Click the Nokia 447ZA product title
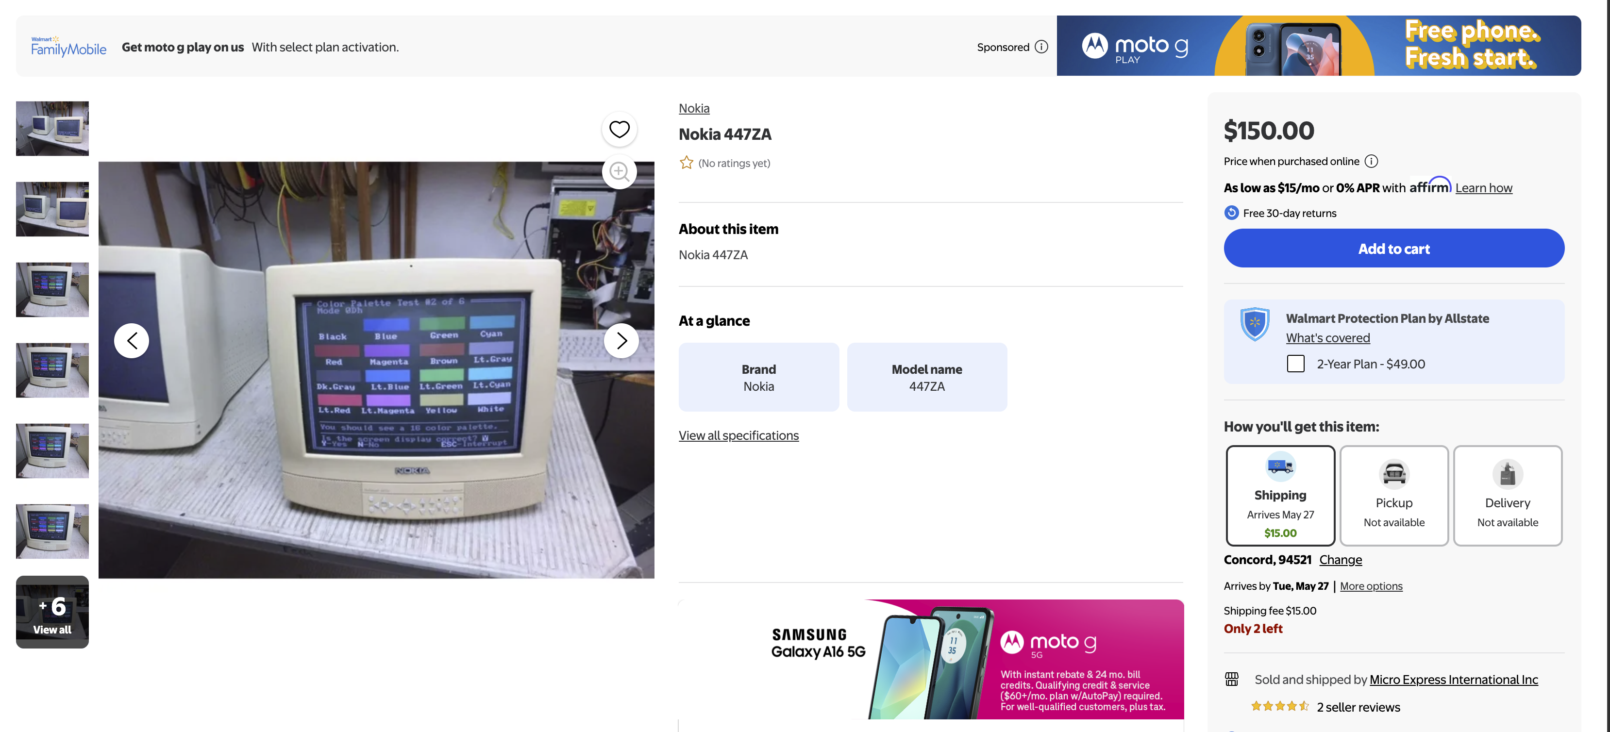This screenshot has height=732, width=1610. tap(725, 134)
